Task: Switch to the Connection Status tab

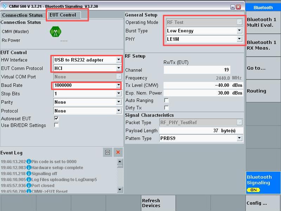Action: point(23,15)
